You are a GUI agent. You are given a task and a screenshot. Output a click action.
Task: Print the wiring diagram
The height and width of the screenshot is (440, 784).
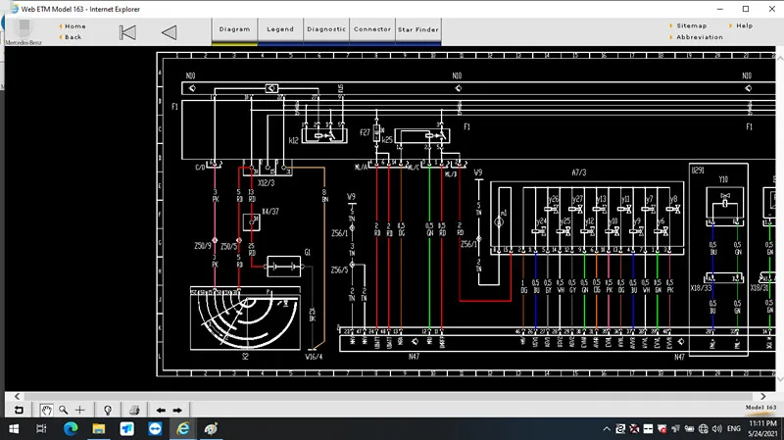[134, 410]
